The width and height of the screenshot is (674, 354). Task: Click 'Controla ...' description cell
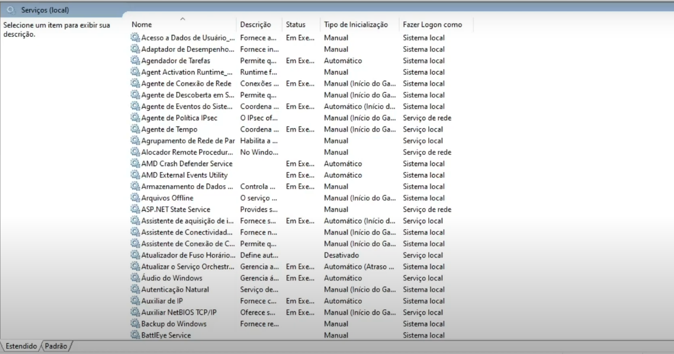pos(258,186)
